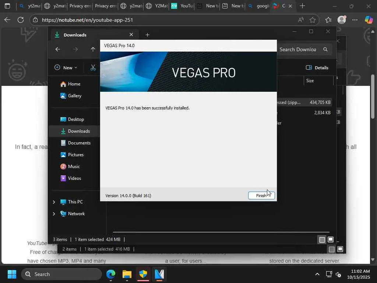The height and width of the screenshot is (283, 377).
Task: Select Pictures in the Explorer sidebar
Action: point(72,155)
